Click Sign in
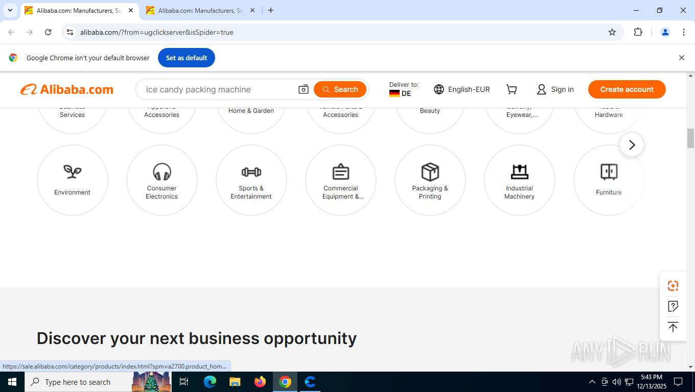695x392 pixels. click(x=555, y=89)
